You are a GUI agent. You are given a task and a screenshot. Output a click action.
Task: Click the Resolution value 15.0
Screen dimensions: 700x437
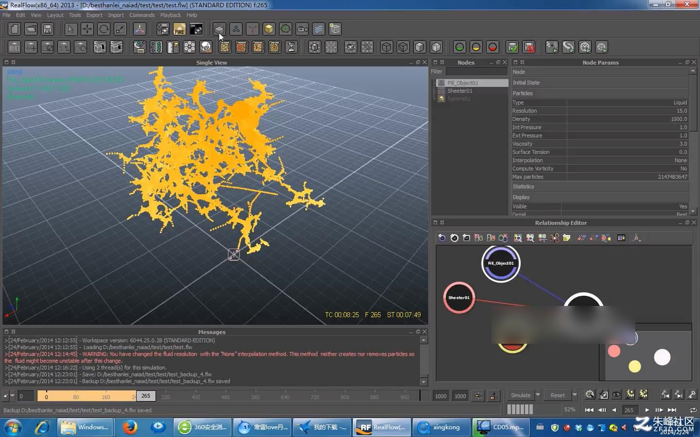(627, 111)
